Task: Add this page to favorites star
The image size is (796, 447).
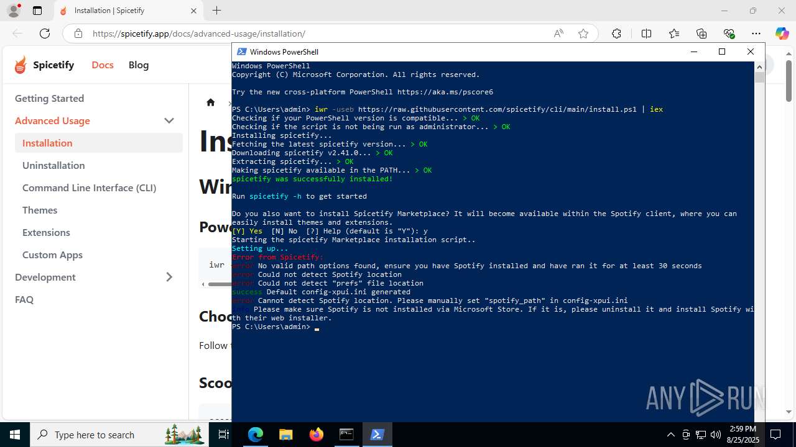Action: 583,34
